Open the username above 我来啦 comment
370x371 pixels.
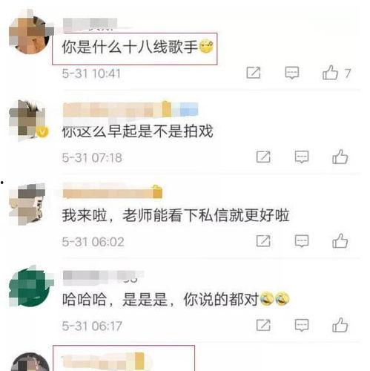coord(113,191)
